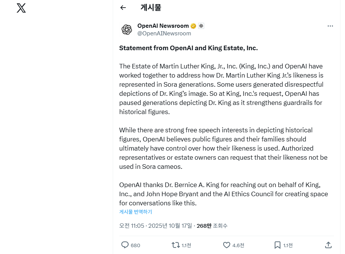
Task: Click the paragraph about free speech interests
Action: [x=223, y=148]
